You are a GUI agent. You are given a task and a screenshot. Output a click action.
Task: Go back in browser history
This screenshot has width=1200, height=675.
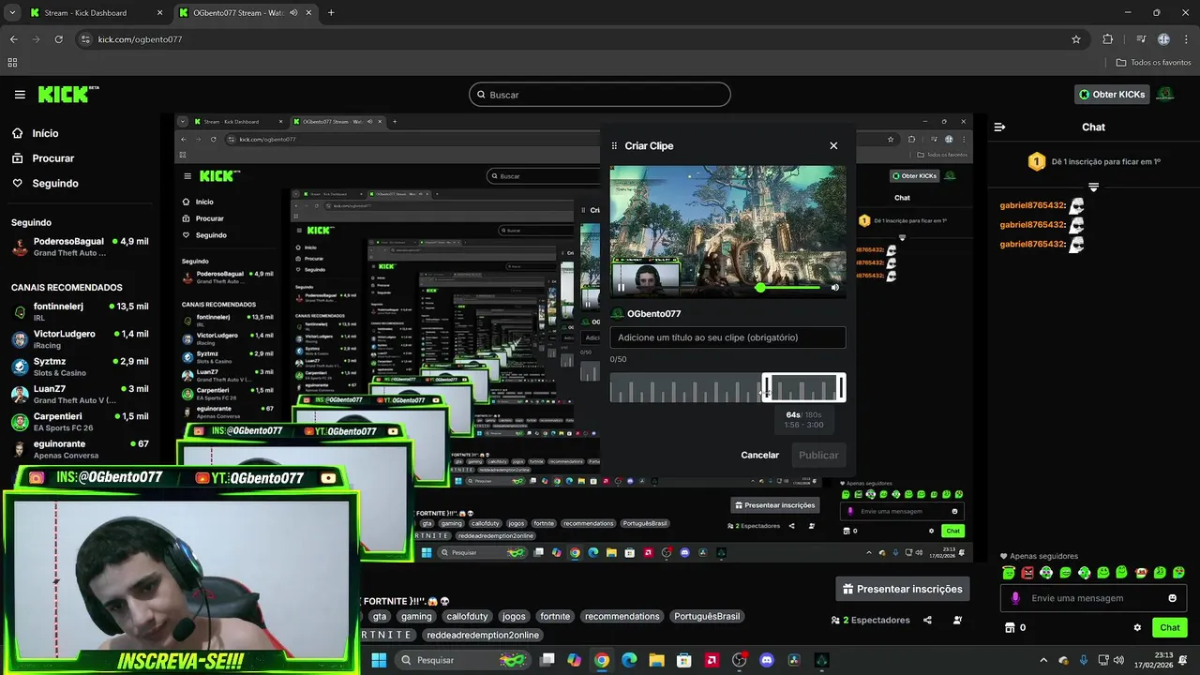pos(13,39)
